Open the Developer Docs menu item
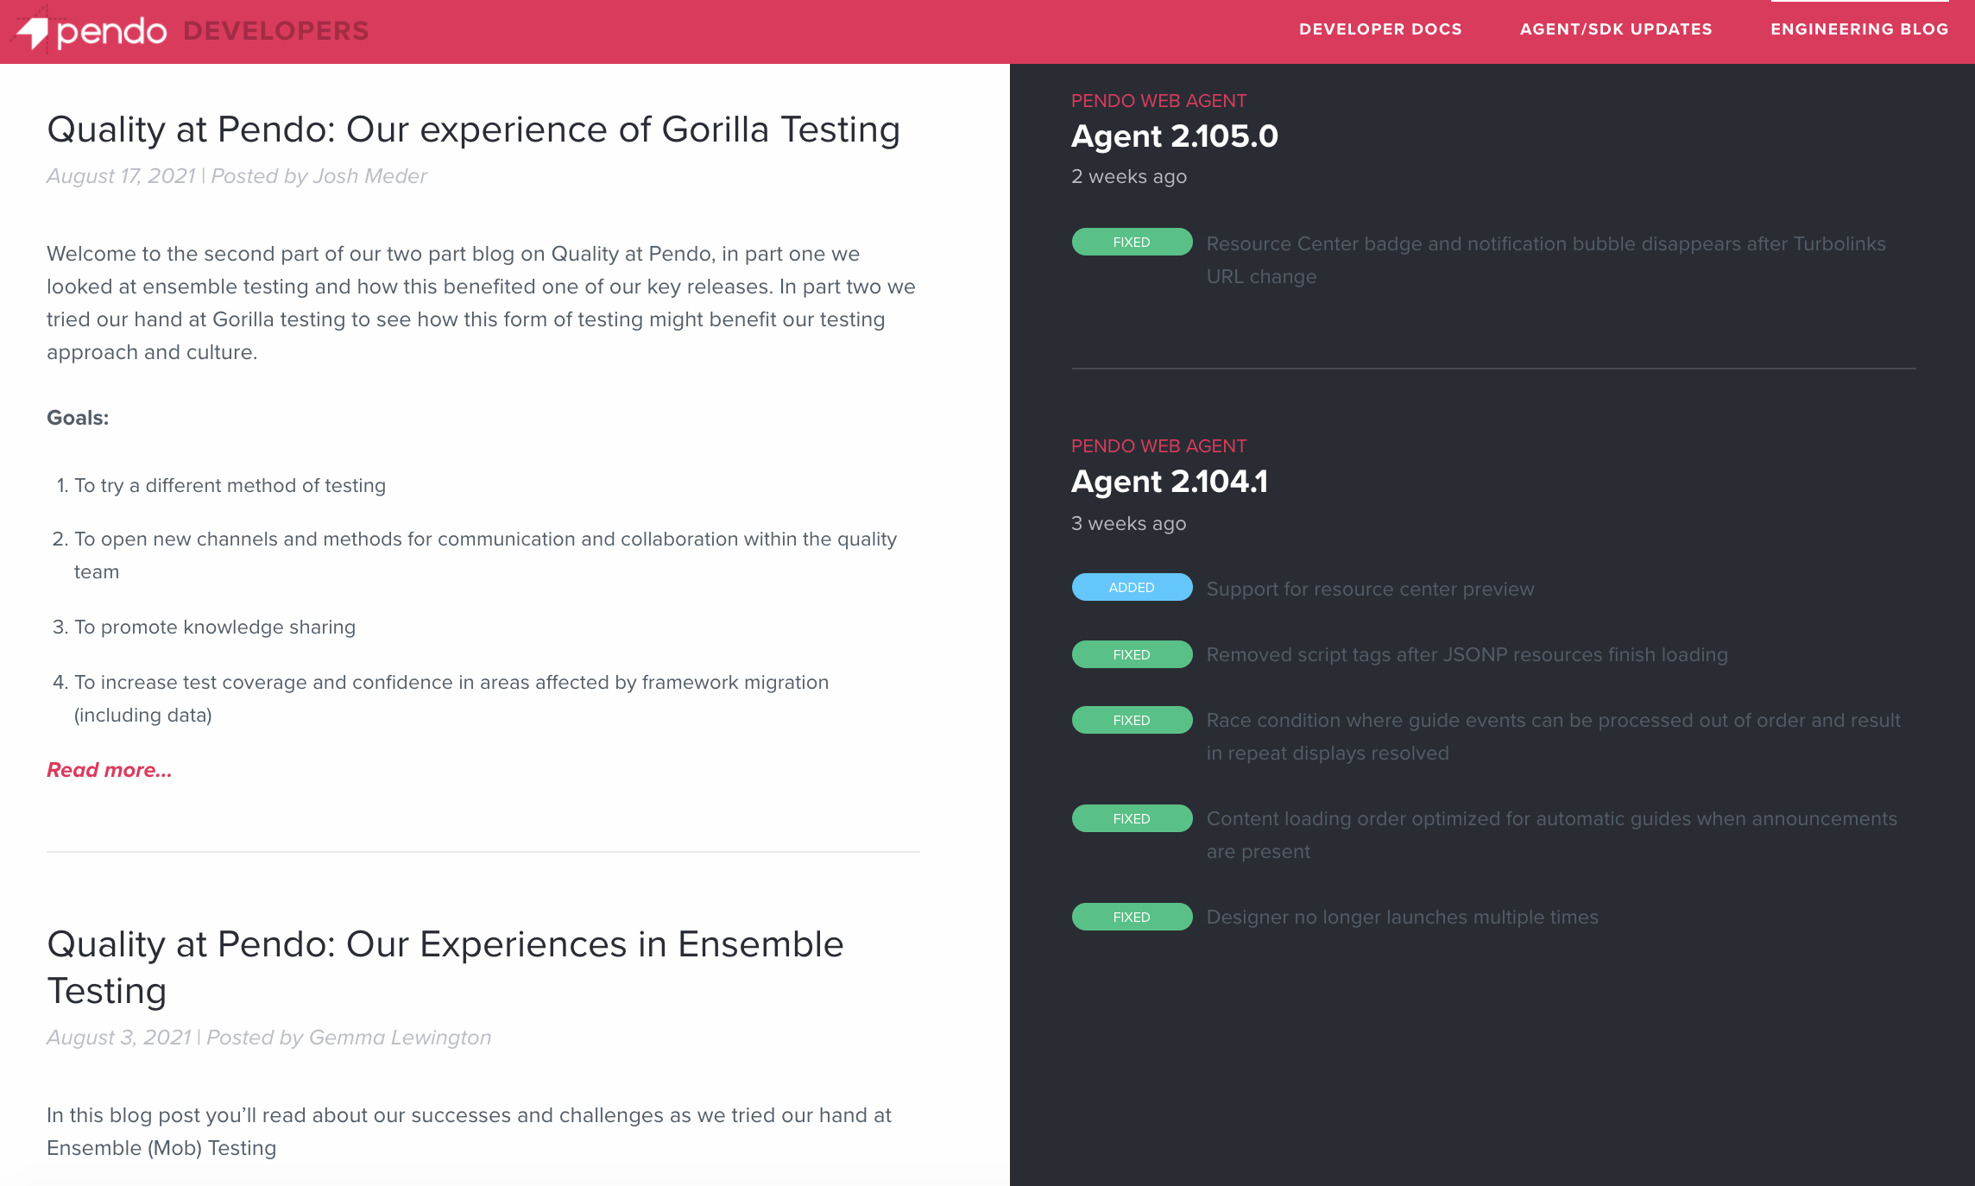Viewport: 1975px width, 1186px height. click(1380, 29)
